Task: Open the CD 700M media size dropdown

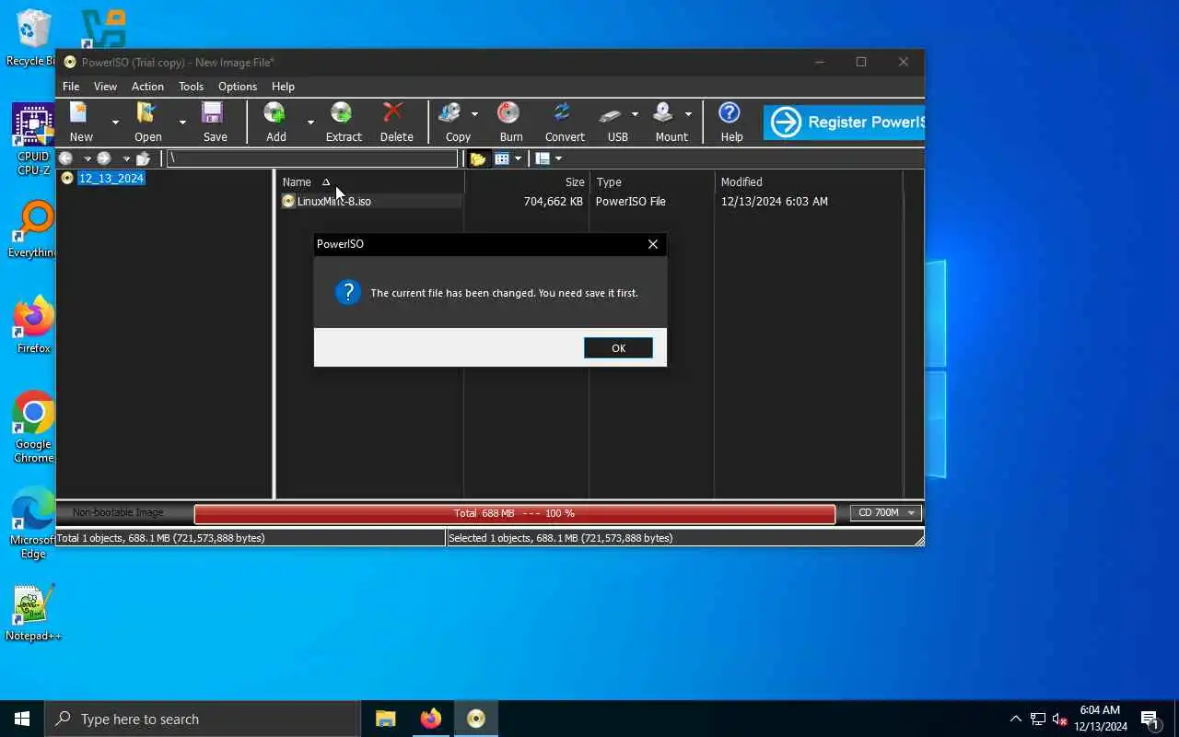Action: click(x=885, y=513)
